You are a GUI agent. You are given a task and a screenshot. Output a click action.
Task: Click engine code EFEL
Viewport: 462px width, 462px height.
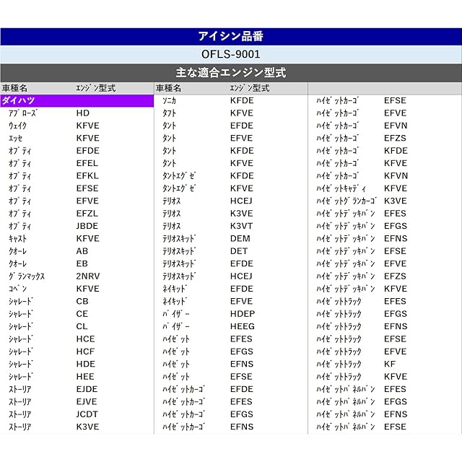[x=87, y=163]
